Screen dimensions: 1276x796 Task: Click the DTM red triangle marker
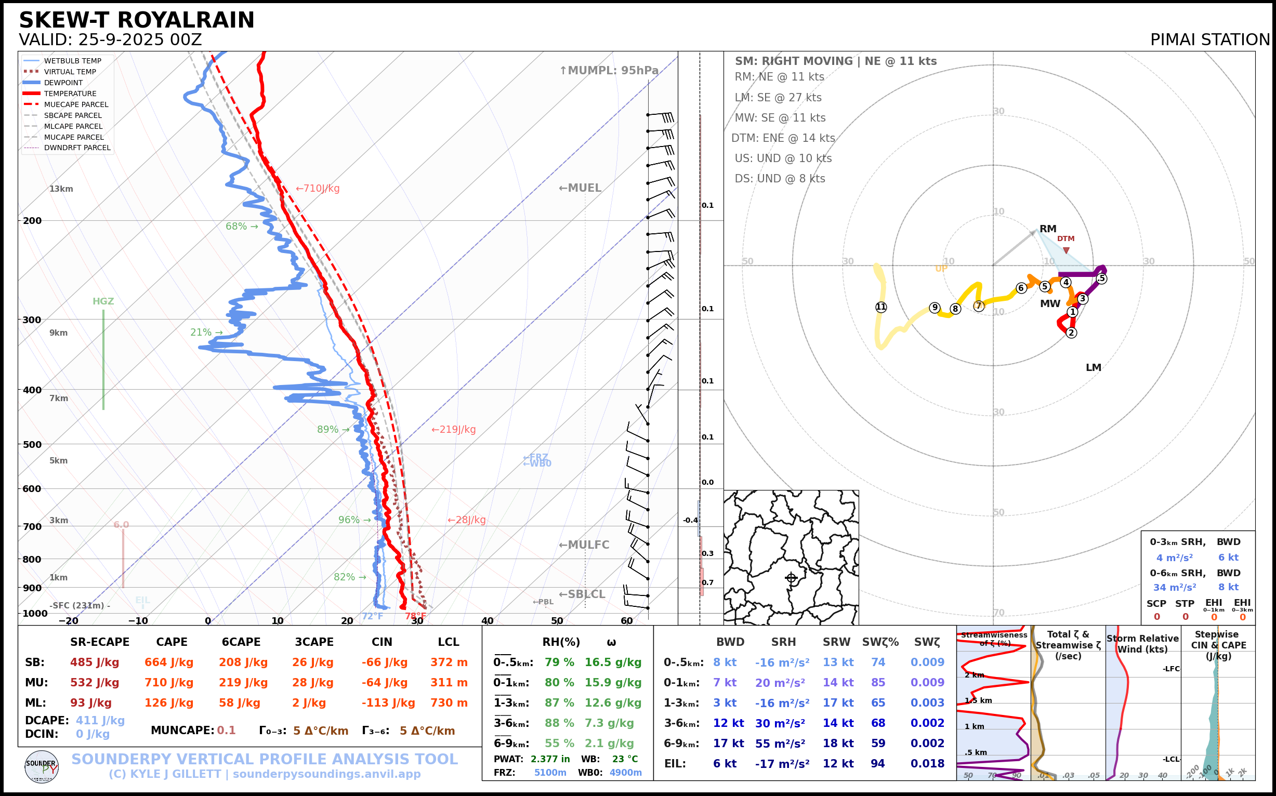pyautogui.click(x=1066, y=250)
